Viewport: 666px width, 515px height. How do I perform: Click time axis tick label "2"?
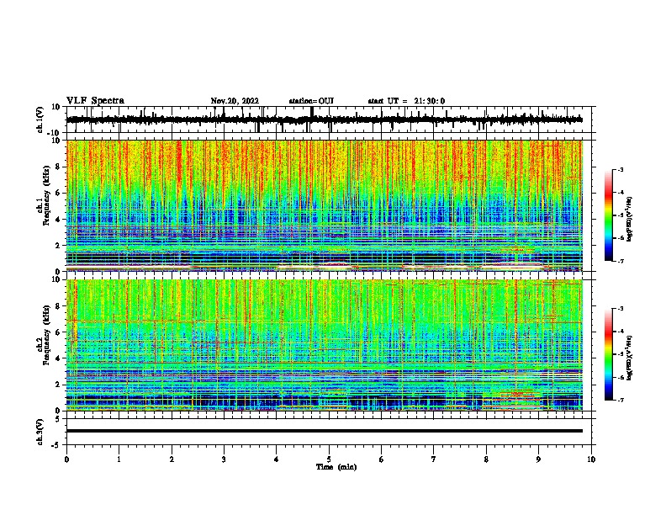(172, 459)
